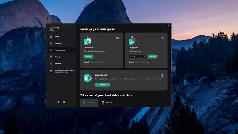
Task: Click the 'Large Files' card title
Action: coord(134,48)
